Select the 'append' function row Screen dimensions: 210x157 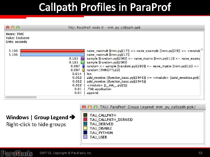click(92, 93)
